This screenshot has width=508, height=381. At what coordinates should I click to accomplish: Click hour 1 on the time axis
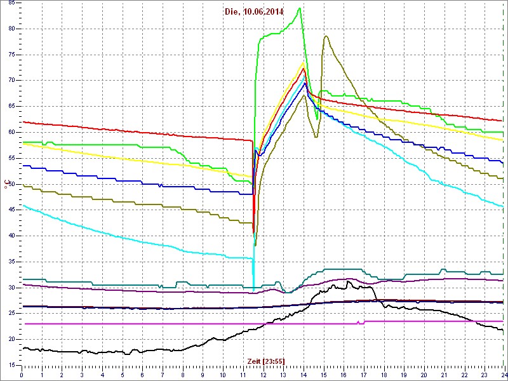[x=42, y=375]
